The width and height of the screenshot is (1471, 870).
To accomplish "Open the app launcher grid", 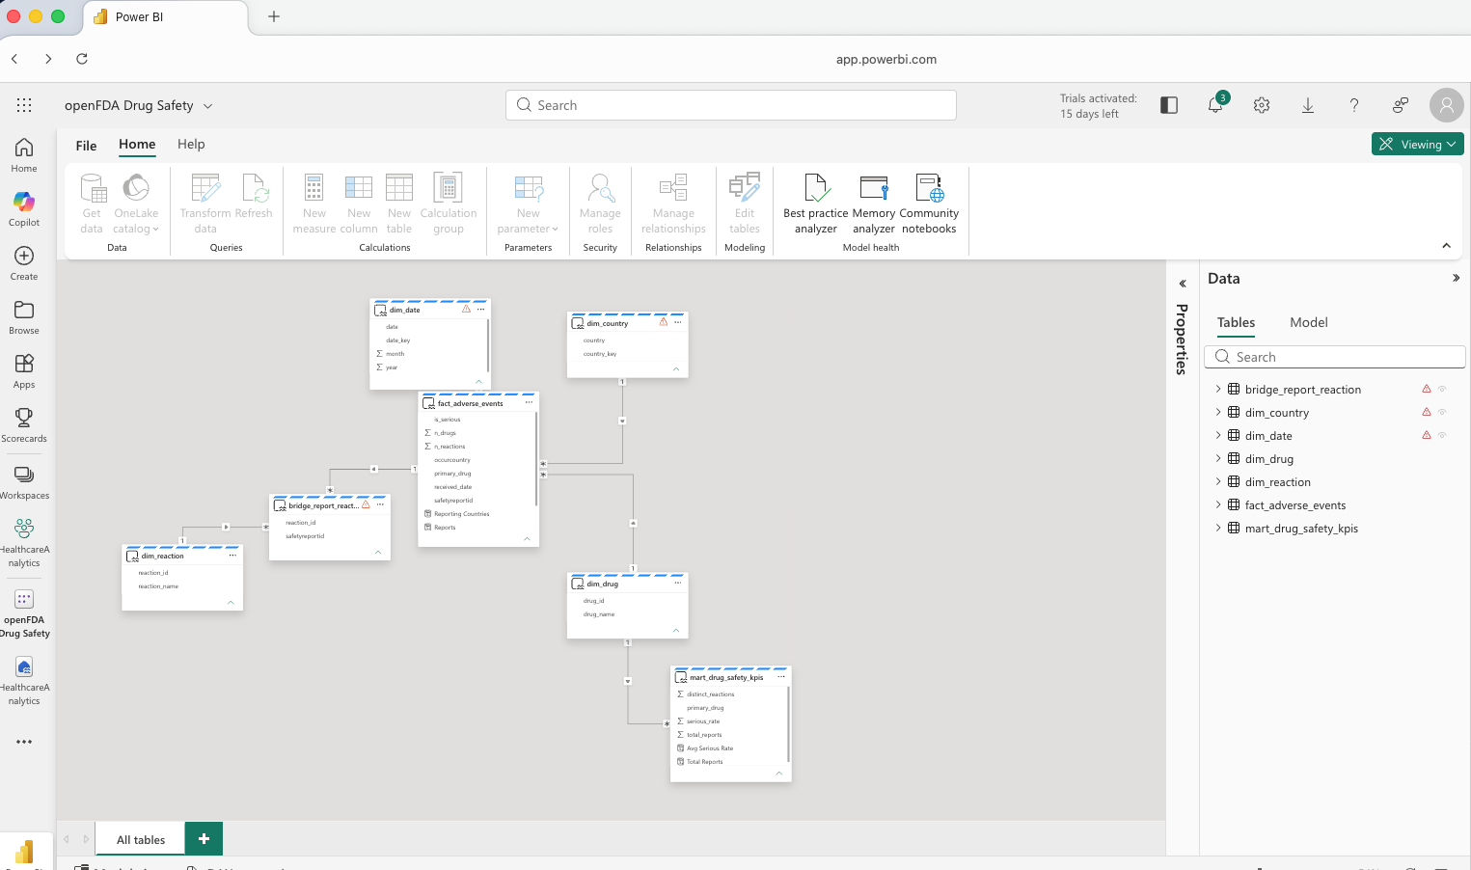I will click(x=24, y=105).
